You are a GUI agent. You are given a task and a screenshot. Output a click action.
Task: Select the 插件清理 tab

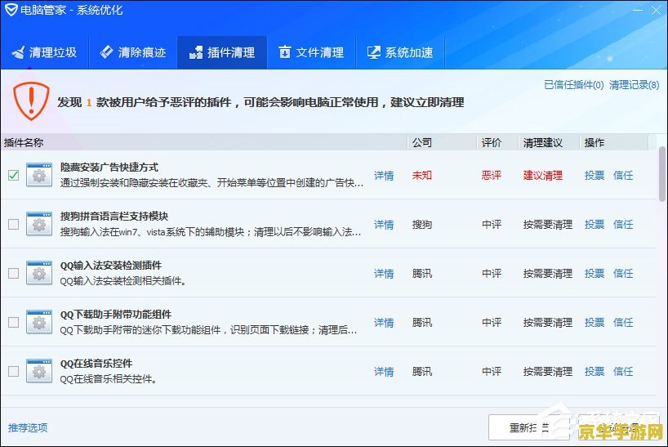click(222, 52)
